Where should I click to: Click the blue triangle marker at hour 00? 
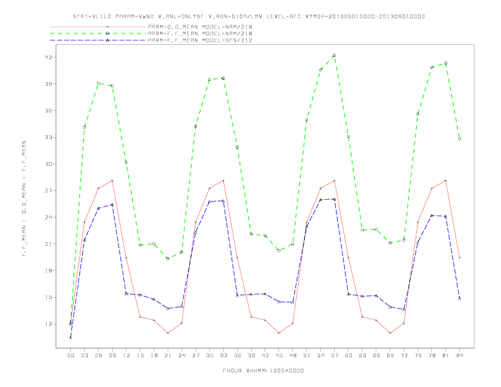[71, 338]
